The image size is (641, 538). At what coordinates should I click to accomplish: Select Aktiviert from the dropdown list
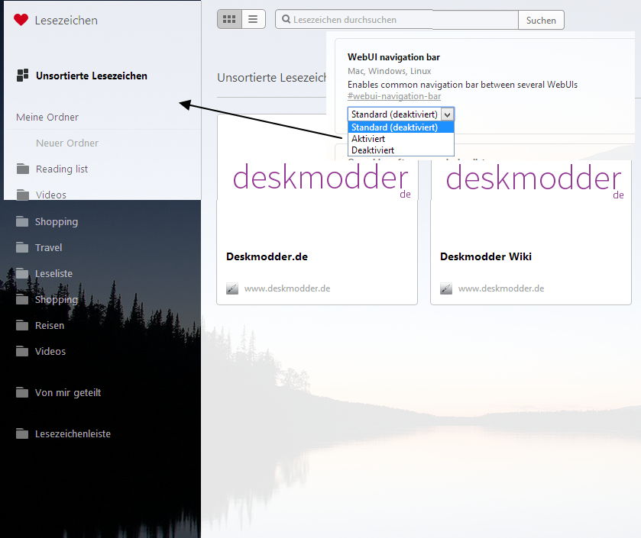[x=368, y=139]
